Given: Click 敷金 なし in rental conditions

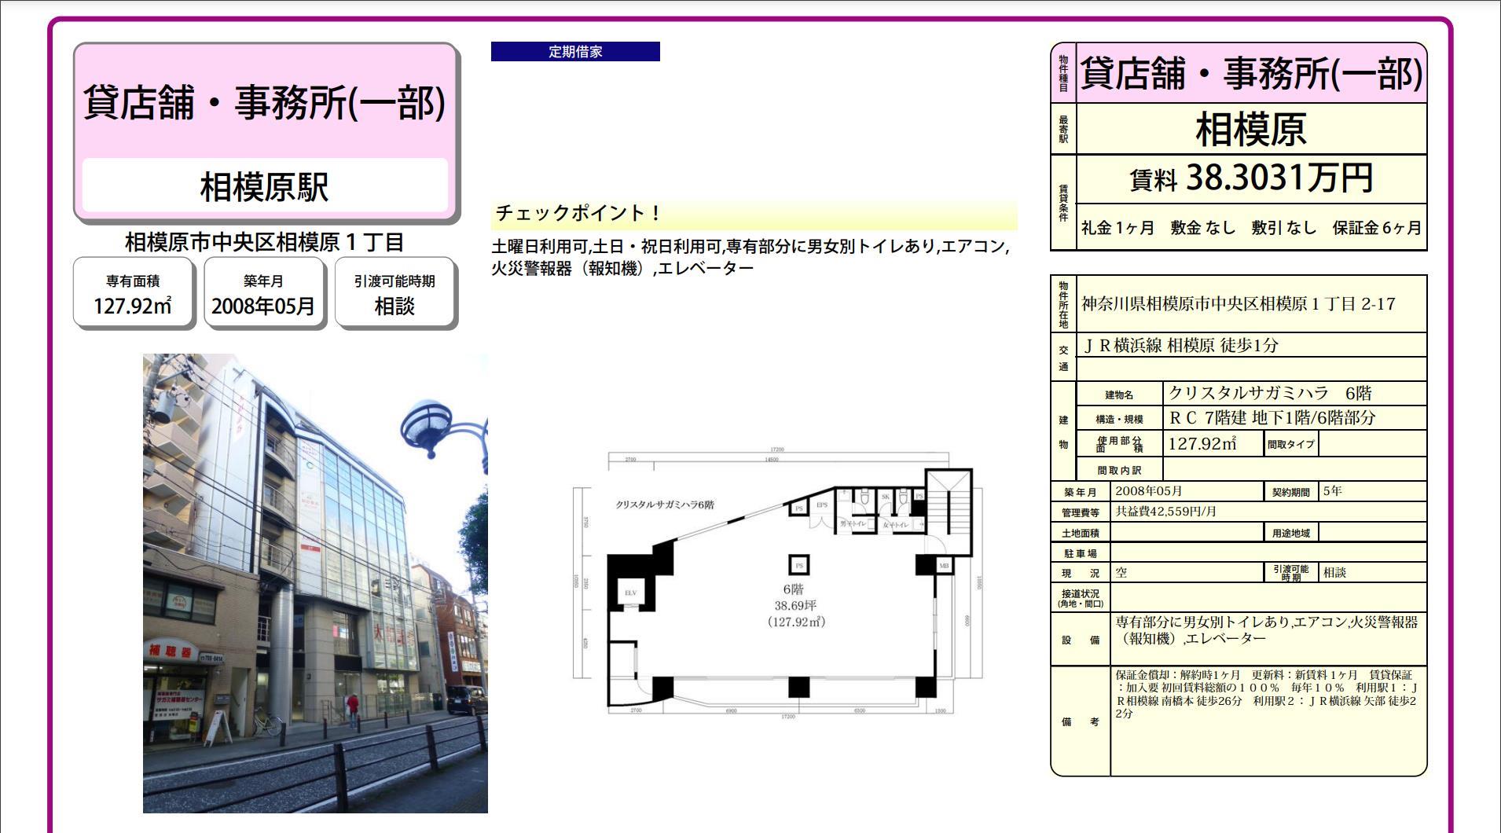Looking at the screenshot, I should coord(1203,228).
